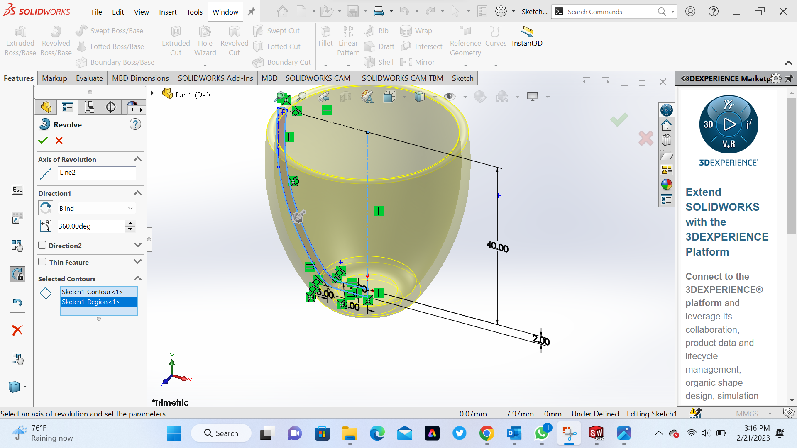Select Sketch1-Contour<1> in Selected Contours
Image resolution: width=797 pixels, height=448 pixels.
(x=99, y=292)
